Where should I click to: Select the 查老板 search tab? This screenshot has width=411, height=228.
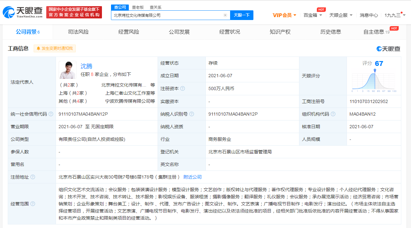tap(138, 7)
